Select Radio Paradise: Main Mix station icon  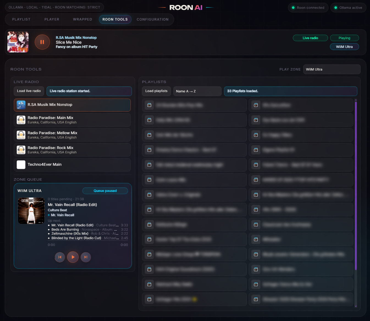[21, 120]
